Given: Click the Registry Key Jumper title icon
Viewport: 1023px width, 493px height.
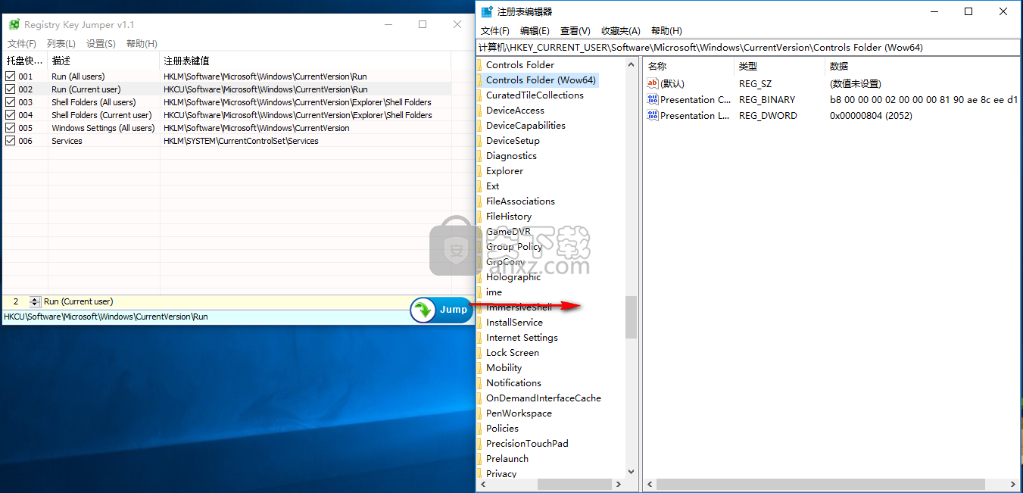Looking at the screenshot, I should click(x=14, y=25).
